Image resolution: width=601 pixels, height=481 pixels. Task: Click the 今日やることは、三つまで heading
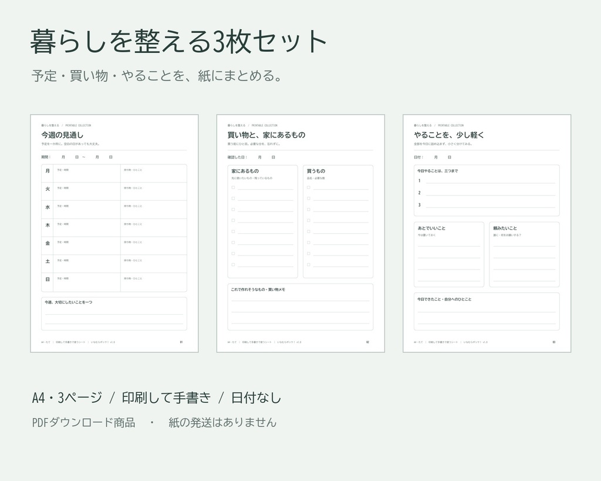437,171
